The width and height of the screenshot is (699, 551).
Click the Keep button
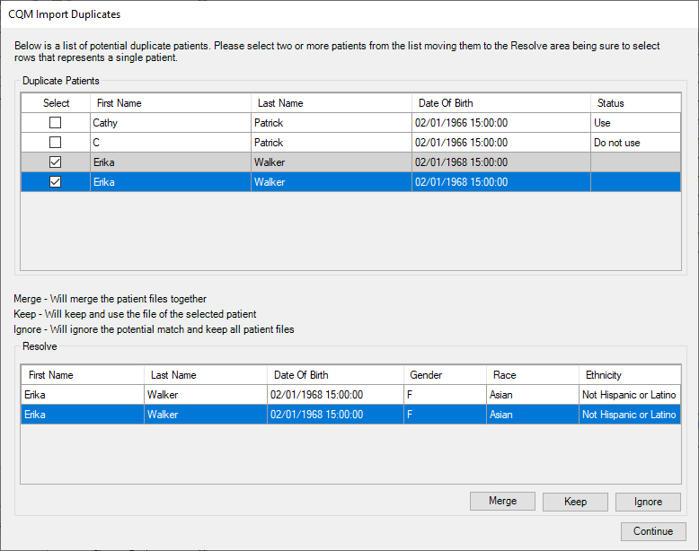(x=575, y=502)
